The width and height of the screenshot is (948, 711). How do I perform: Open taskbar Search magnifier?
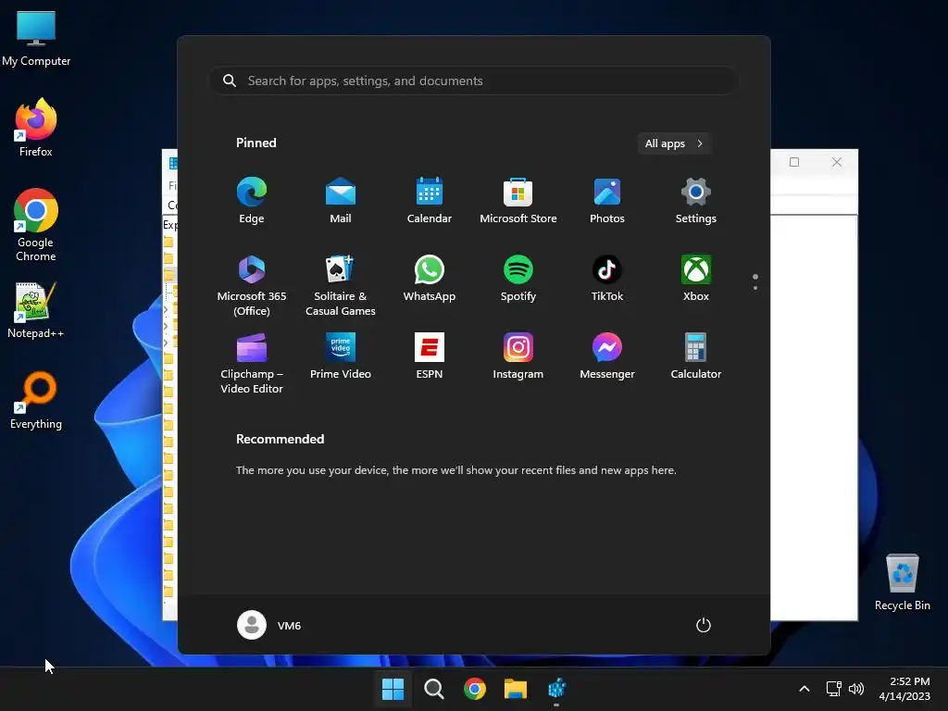pyautogui.click(x=434, y=689)
